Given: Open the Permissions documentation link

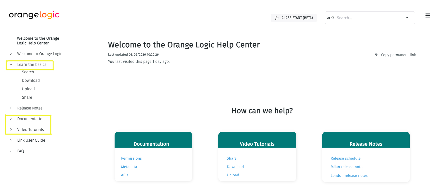Looking at the screenshot, I should point(131,158).
